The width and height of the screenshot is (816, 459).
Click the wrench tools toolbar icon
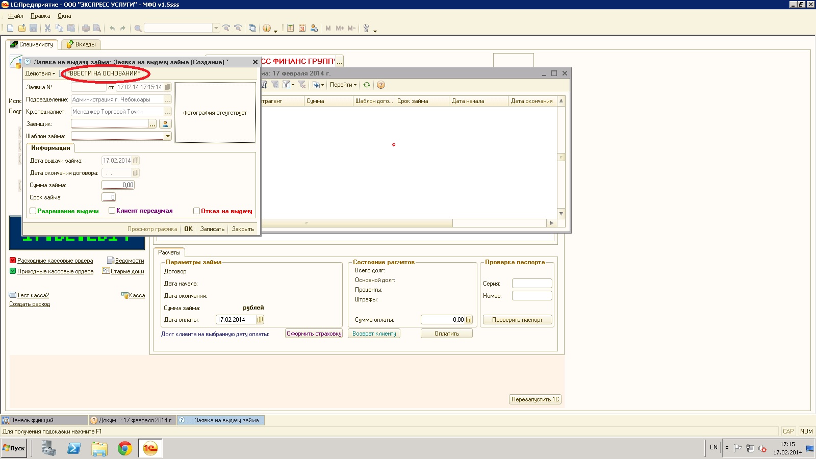pyautogui.click(x=366, y=28)
